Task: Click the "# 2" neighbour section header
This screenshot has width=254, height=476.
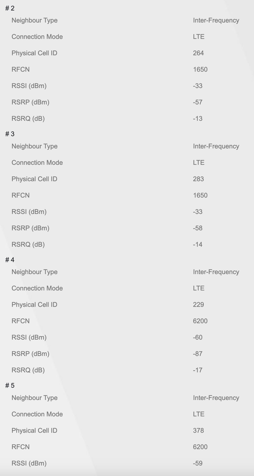Action: tap(10, 8)
